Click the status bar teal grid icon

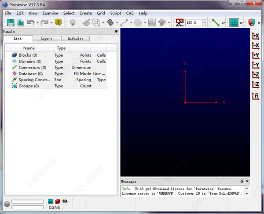point(51,201)
